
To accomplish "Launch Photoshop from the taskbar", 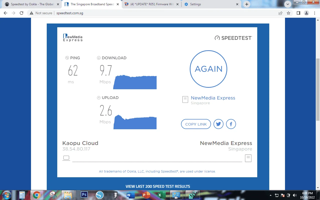I will [84, 195].
